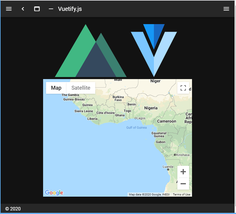This screenshot has height=214, width=236.
Task: Open the Terms of Use link
Action: coord(181,195)
